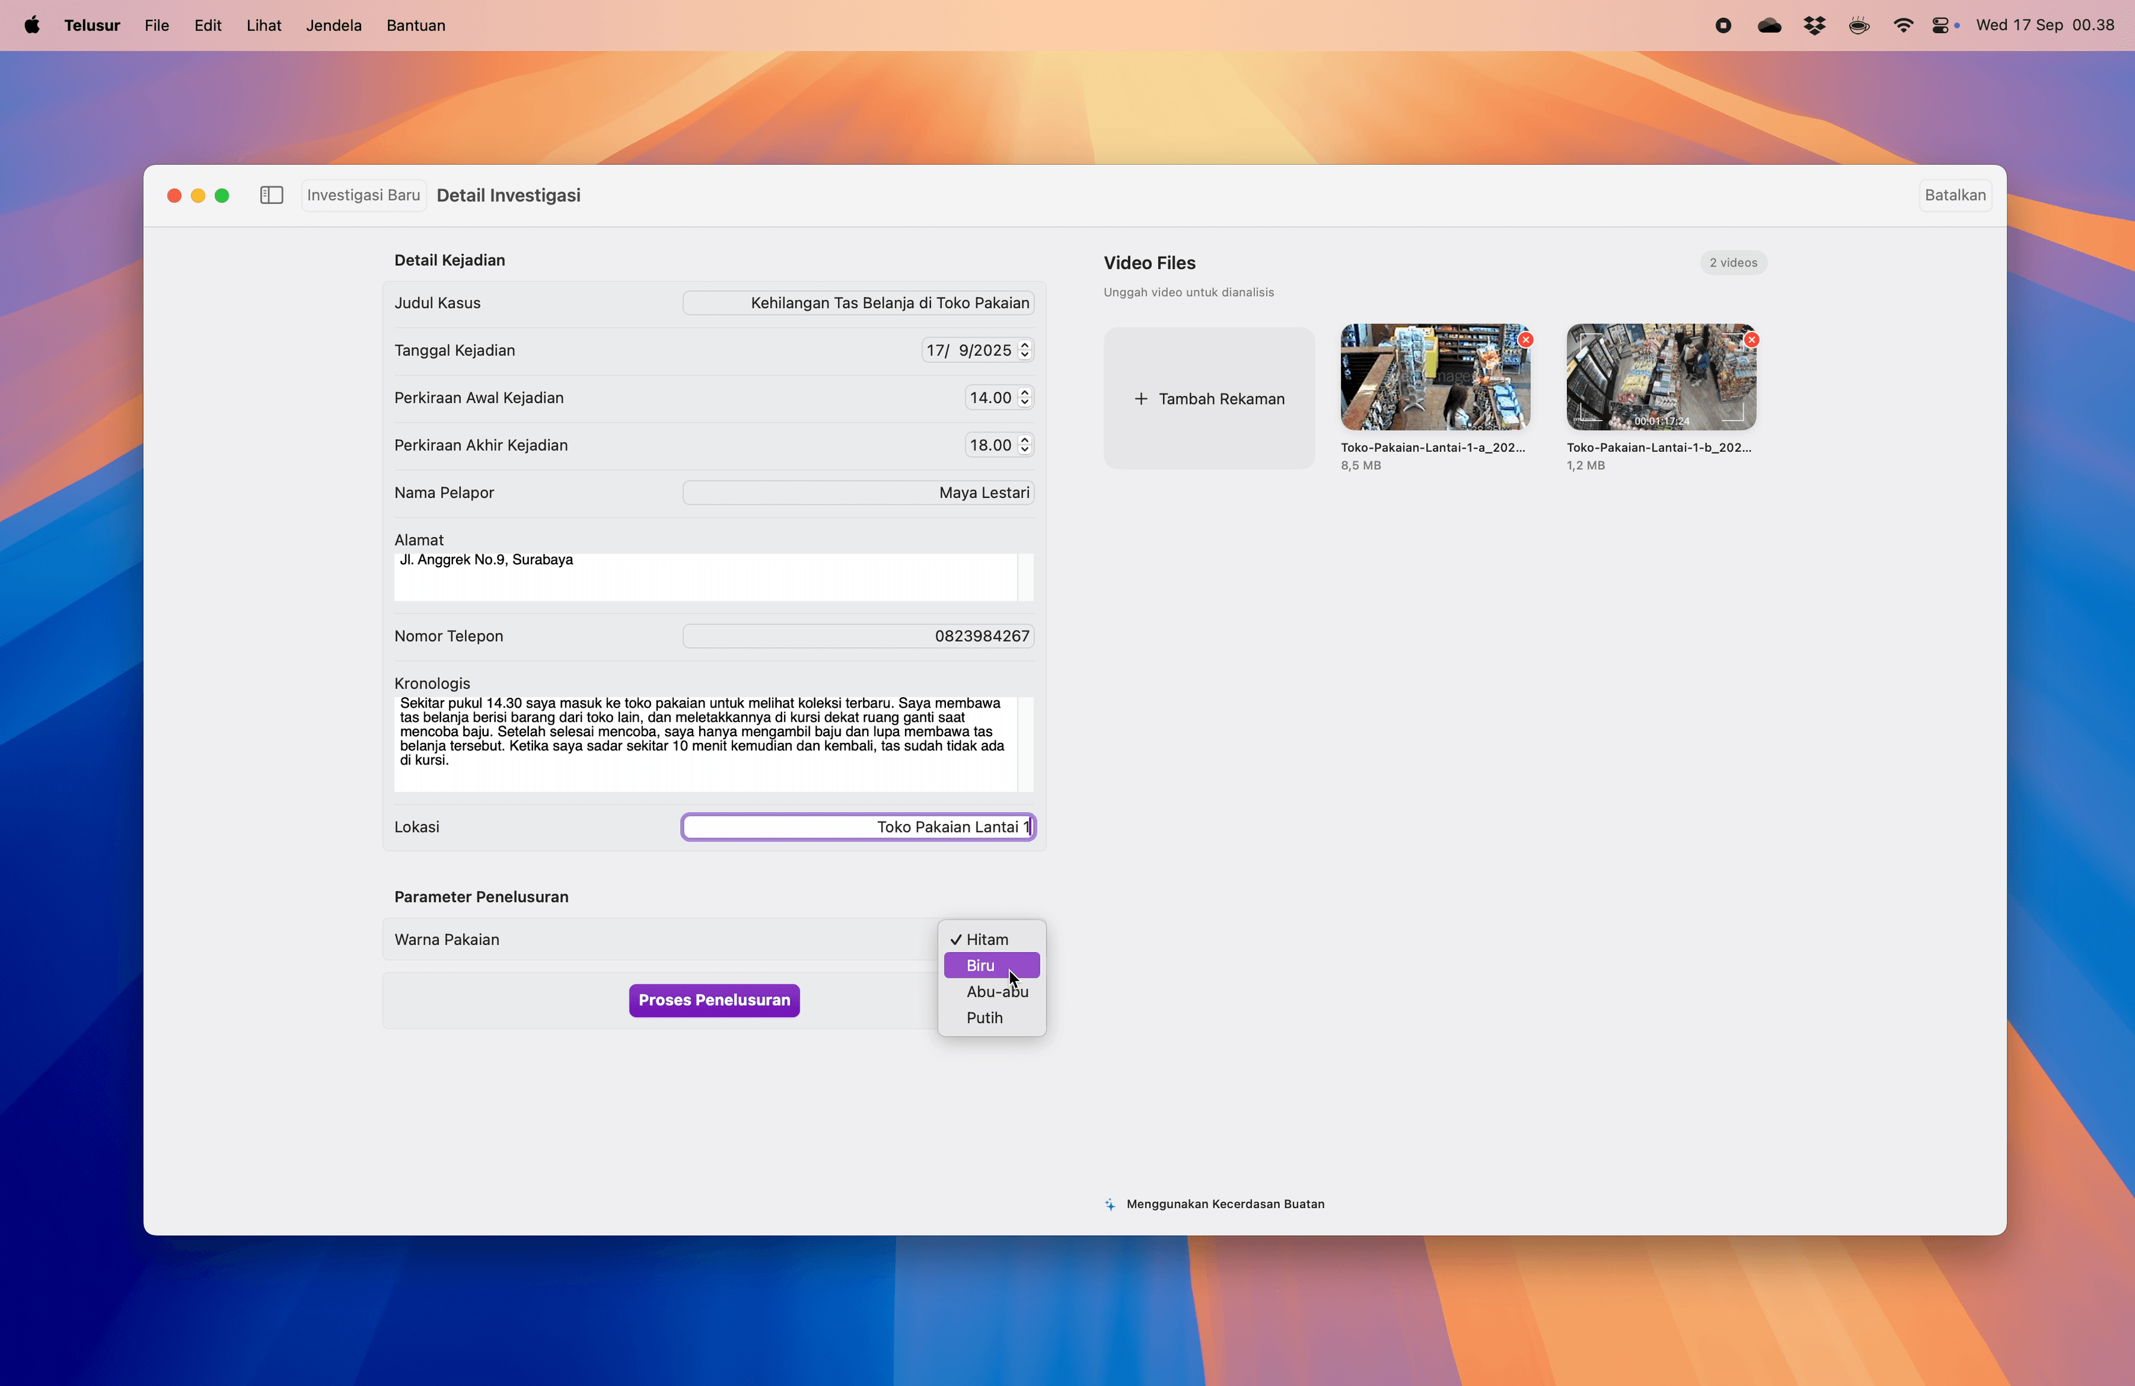Remove the Toko-Pakaian-Lantai-1-a video
Image resolution: width=2135 pixels, height=1386 pixels.
click(1526, 340)
